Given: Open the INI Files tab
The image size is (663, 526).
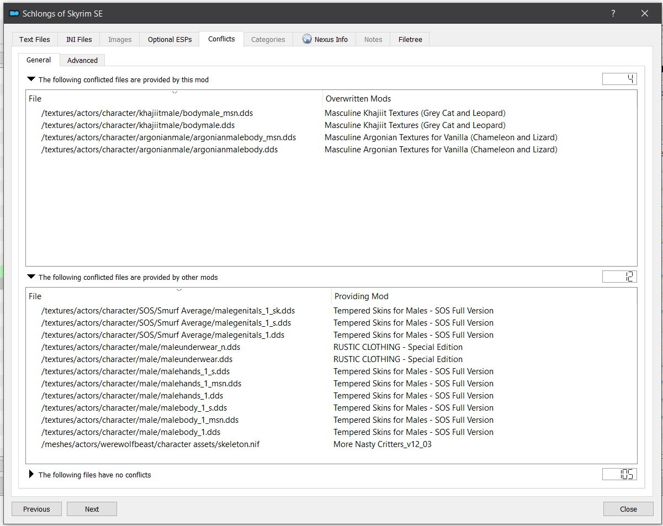Looking at the screenshot, I should coord(79,39).
